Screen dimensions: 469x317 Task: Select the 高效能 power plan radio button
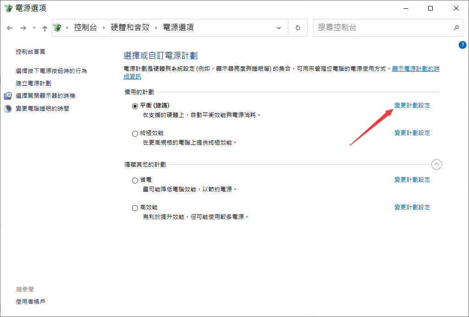click(x=135, y=208)
